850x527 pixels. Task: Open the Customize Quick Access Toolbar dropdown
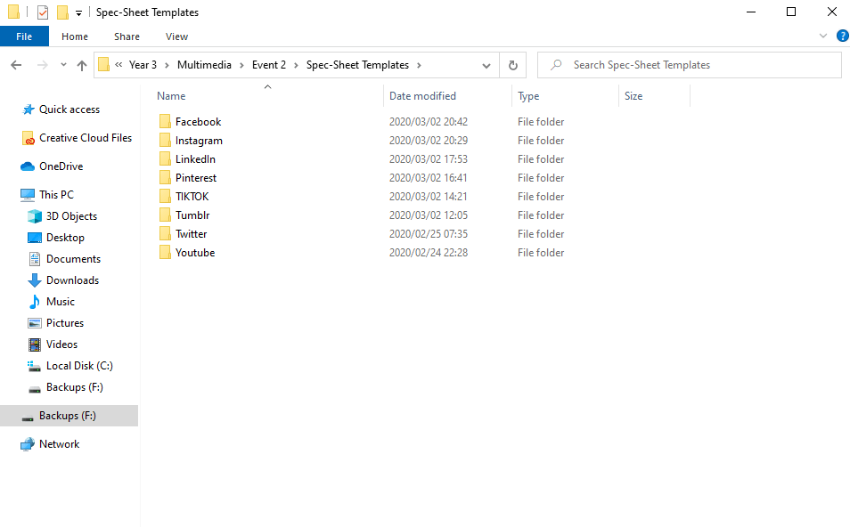tap(78, 13)
